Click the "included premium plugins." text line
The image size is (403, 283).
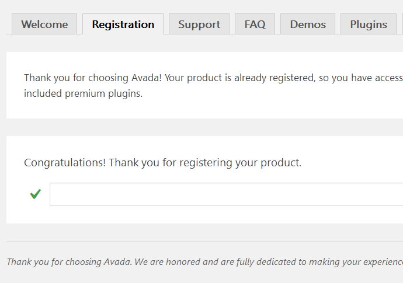tap(83, 93)
